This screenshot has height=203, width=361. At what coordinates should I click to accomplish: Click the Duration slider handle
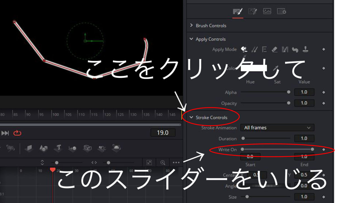coord(243,138)
